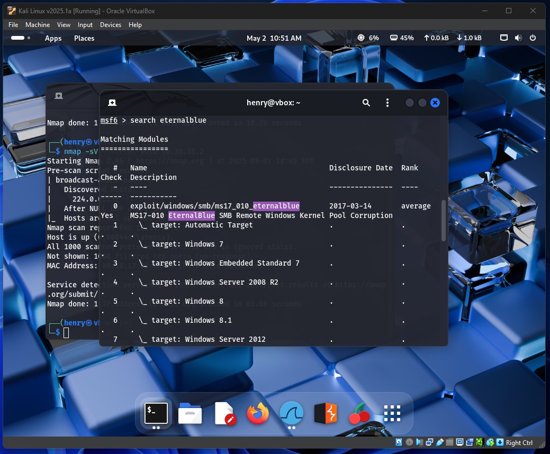Open the terminal three-dot options menu

click(387, 103)
